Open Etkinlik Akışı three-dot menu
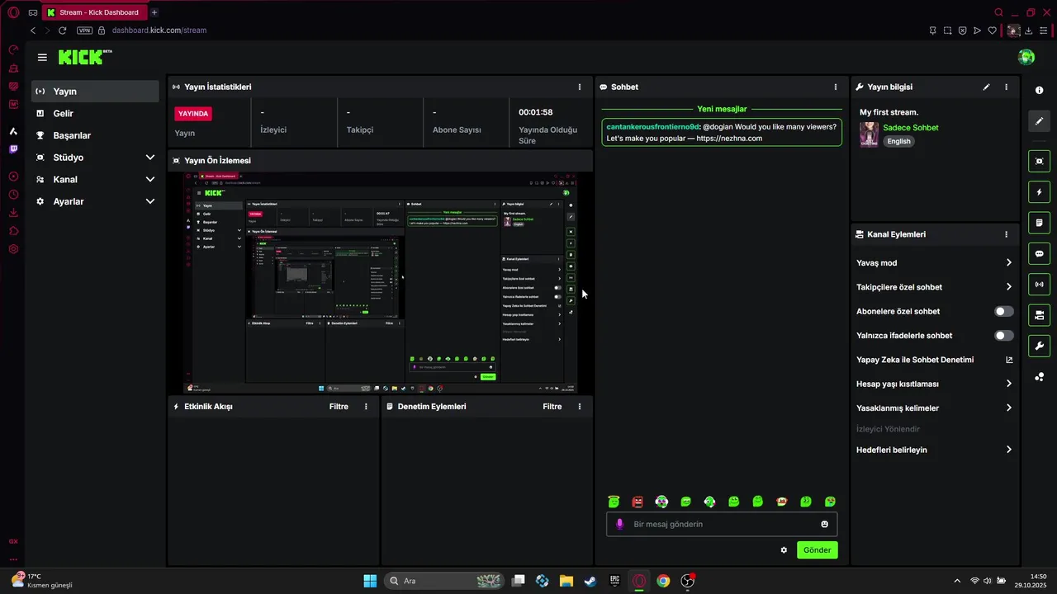1057x594 pixels. (x=366, y=407)
